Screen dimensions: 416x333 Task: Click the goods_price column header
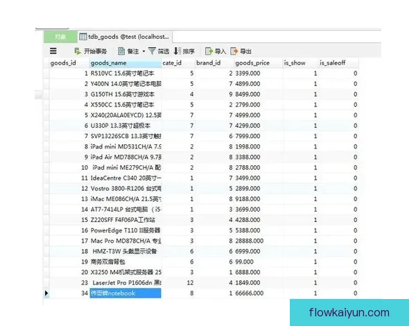(x=259, y=63)
